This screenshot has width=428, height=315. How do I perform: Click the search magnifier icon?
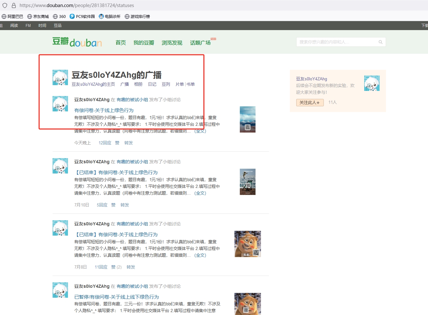381,42
